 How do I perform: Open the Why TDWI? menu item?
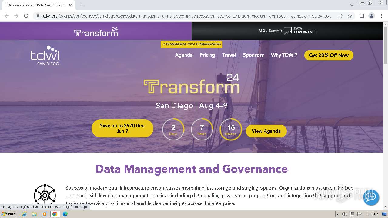click(284, 55)
